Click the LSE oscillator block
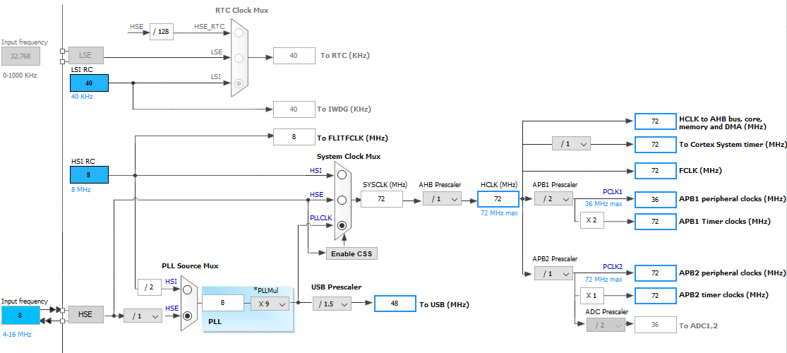This screenshot has height=353, width=787. [86, 55]
